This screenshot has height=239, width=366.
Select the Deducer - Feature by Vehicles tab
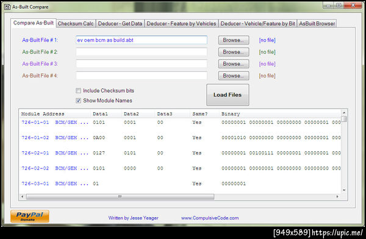(x=181, y=24)
